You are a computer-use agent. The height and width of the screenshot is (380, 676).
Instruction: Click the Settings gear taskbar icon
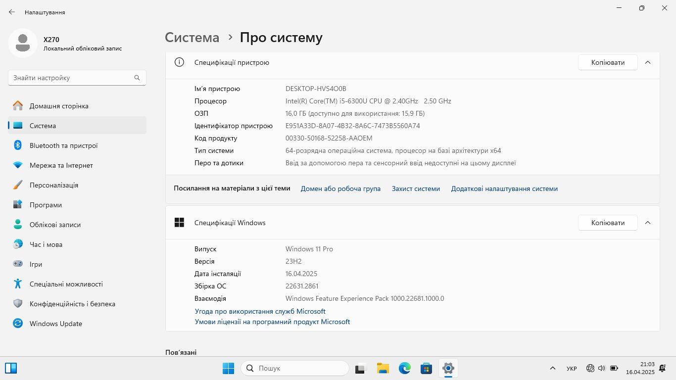[x=448, y=368]
